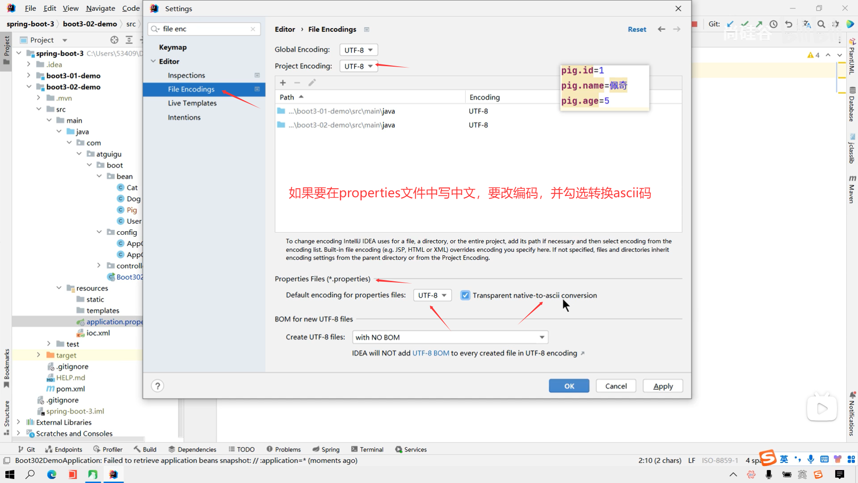Image resolution: width=858 pixels, height=483 pixels.
Task: Click the Reset link
Action: [x=637, y=30]
